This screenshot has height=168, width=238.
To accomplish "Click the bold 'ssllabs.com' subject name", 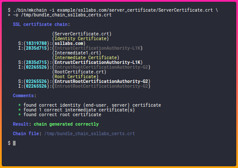I will pyautogui.click(x=69, y=43).
